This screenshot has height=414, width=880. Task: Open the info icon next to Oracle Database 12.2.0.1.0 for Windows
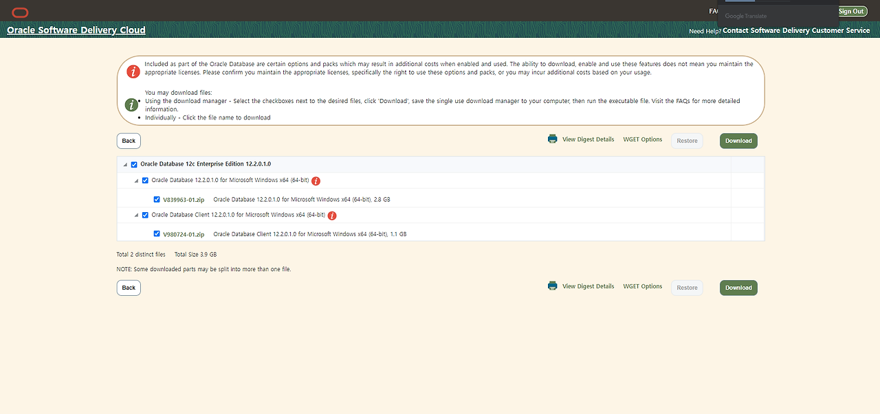tap(316, 181)
